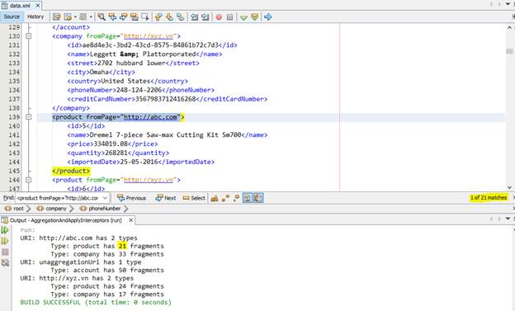Click the editor vertical scrollbar thumb
The height and width of the screenshot is (311, 515).
point(509,51)
